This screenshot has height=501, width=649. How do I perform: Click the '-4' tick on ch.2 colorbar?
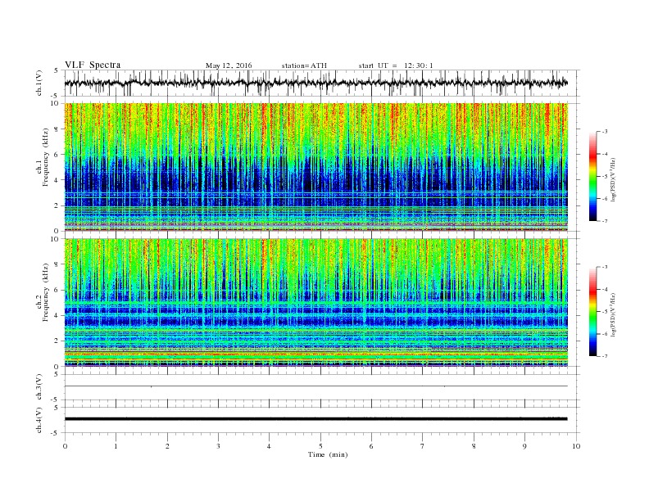[605, 289]
